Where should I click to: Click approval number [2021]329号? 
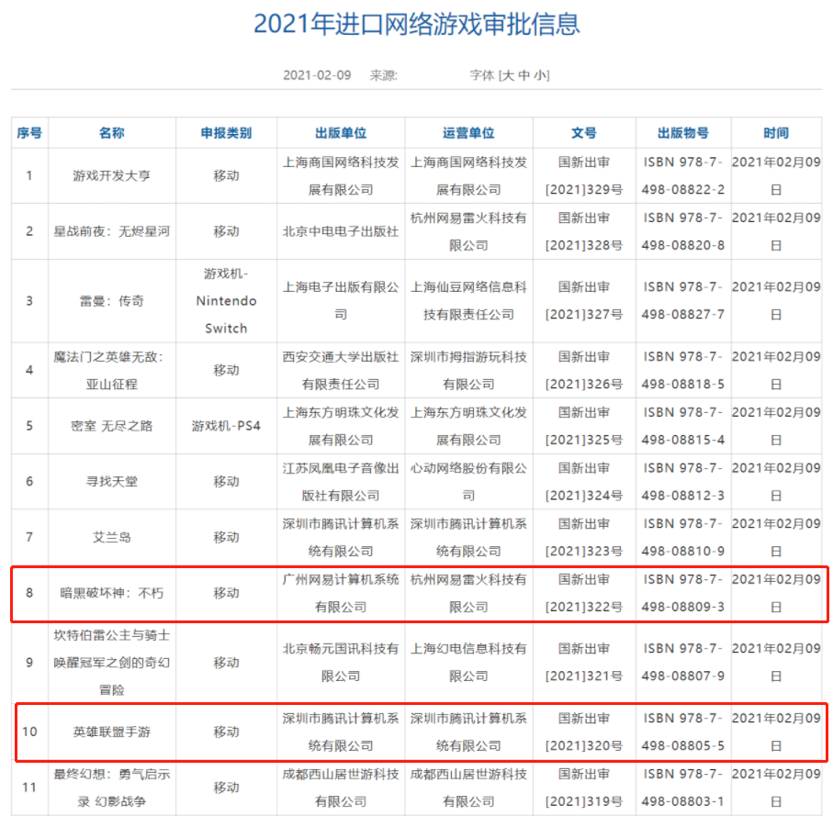pos(584,189)
